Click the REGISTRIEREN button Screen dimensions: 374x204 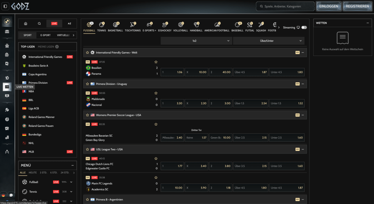click(357, 6)
